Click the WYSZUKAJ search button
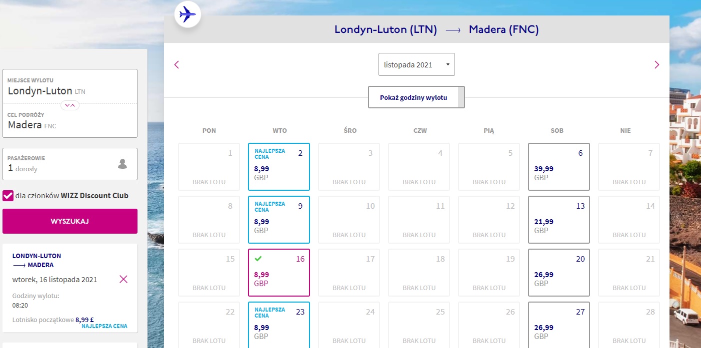This screenshot has width=701, height=348. click(x=70, y=221)
